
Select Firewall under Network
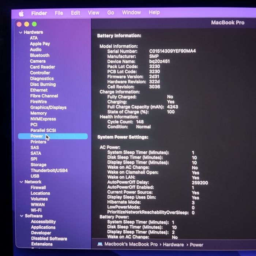click(38, 188)
